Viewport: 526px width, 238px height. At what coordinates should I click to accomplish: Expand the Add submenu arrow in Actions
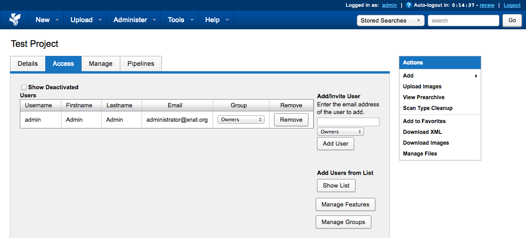point(476,76)
